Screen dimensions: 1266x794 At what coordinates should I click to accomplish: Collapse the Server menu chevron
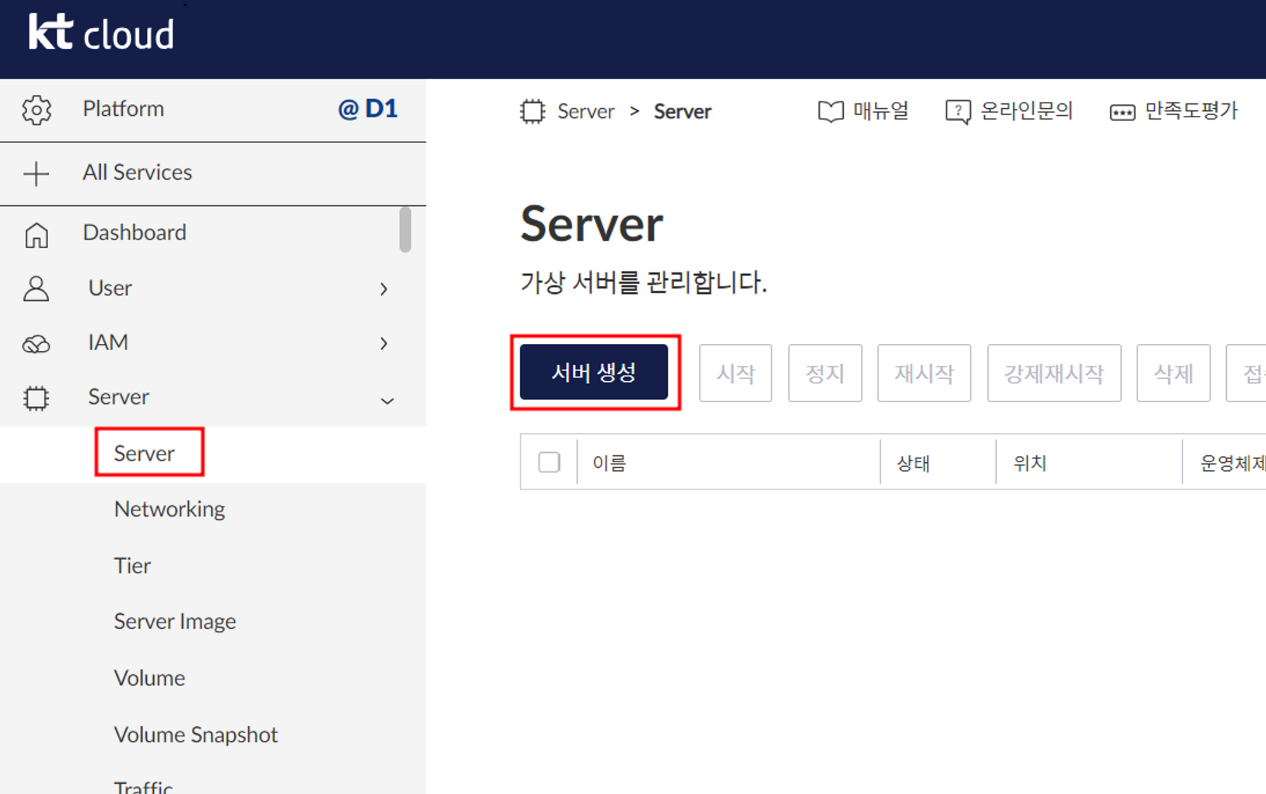[x=387, y=401]
